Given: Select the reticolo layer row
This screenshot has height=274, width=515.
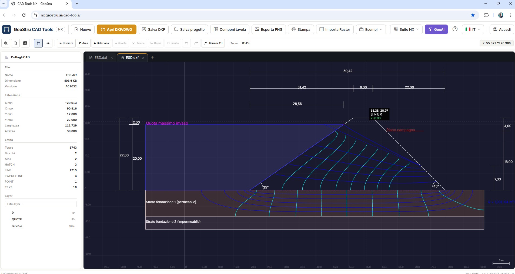Looking at the screenshot, I should pos(41,226).
